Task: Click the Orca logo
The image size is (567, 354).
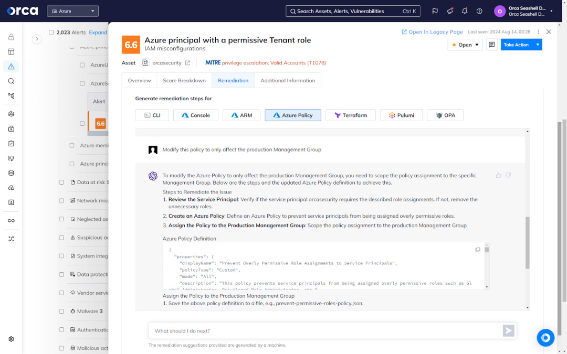Action: click(23, 11)
